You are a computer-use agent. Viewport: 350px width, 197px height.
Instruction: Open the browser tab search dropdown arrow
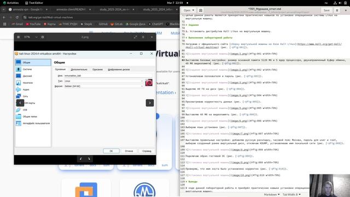[x=3, y=9]
